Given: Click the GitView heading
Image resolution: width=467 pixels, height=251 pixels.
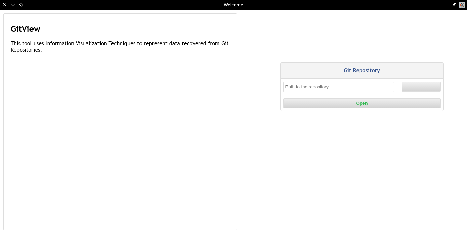Looking at the screenshot, I should (25, 29).
